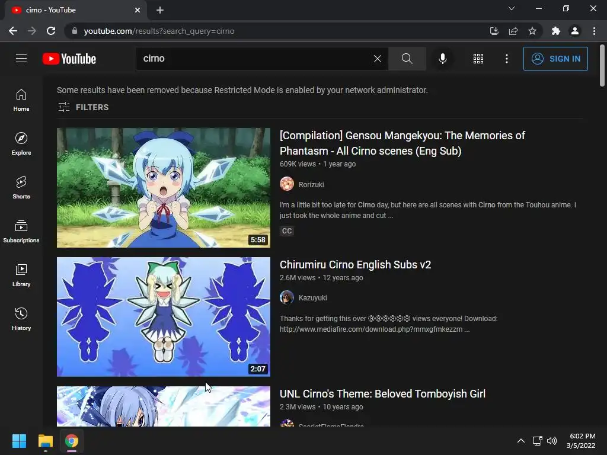Viewport: 607px width, 455px height.
Task: Close the cirno - YouTube tab
Action: (x=138, y=10)
